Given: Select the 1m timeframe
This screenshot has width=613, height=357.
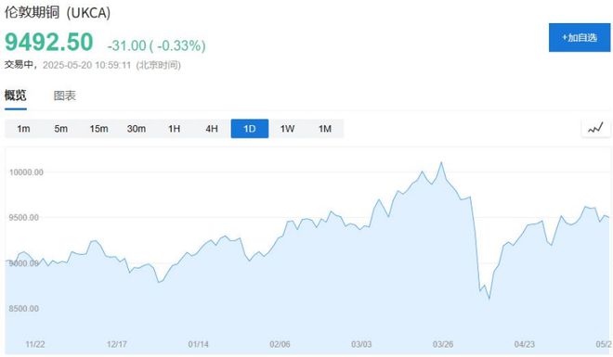Looking at the screenshot, I should pos(23,129).
